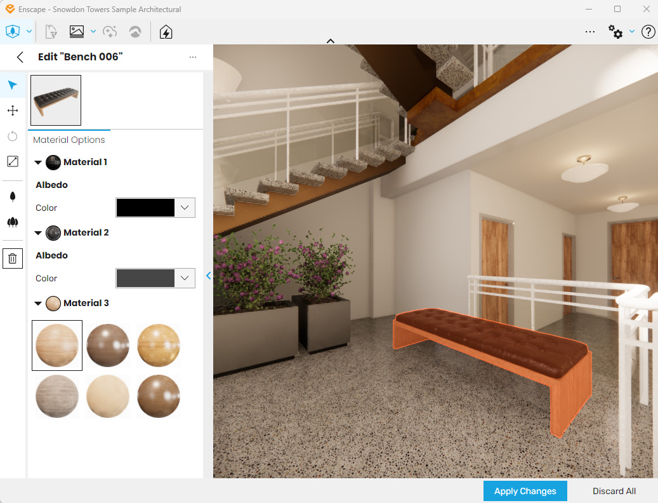Screen dimensions: 658x503
Task: Collapse the Material 3 section
Action: [38, 304]
